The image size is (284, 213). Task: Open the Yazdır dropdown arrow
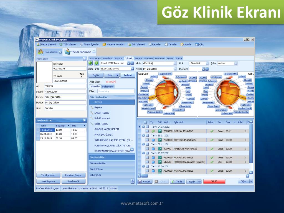tap(199, 181)
